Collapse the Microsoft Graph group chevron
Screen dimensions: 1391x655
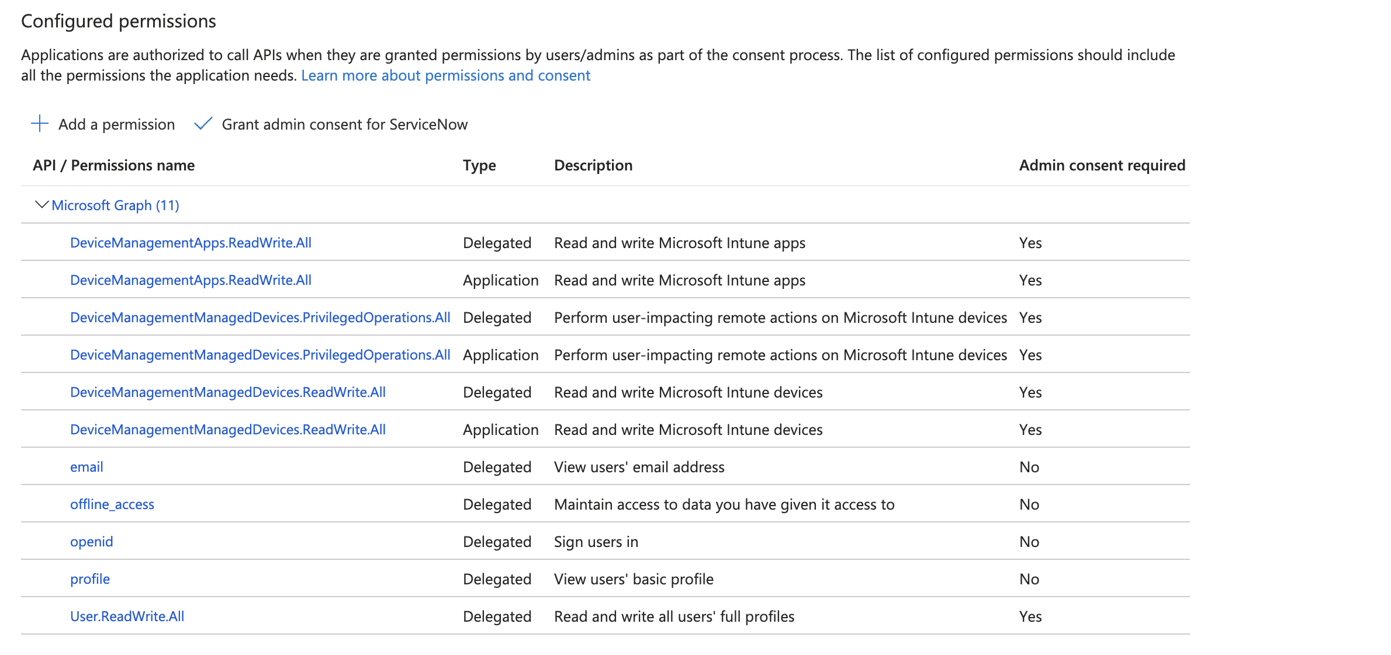pyautogui.click(x=41, y=205)
